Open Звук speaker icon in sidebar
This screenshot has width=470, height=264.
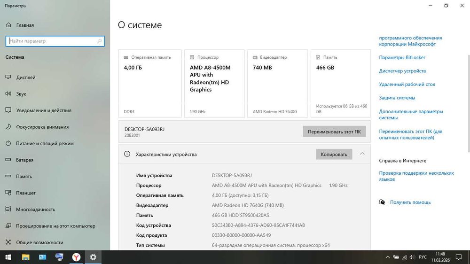point(8,94)
